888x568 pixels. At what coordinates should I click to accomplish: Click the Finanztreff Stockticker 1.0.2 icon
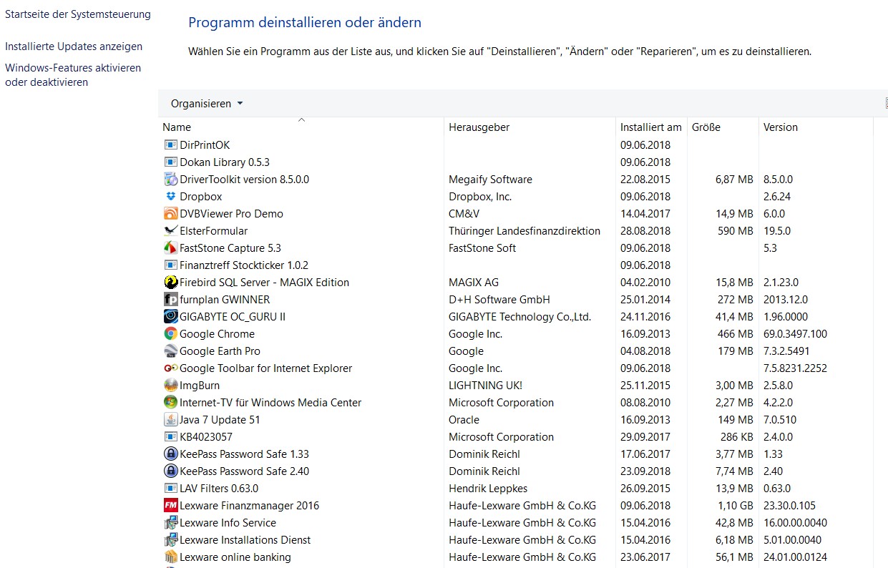pyautogui.click(x=170, y=265)
